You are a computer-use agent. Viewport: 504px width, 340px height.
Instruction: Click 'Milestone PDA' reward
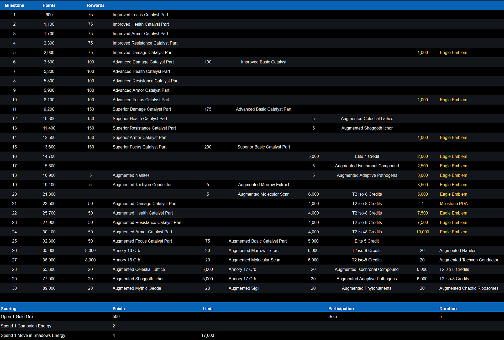coord(454,204)
